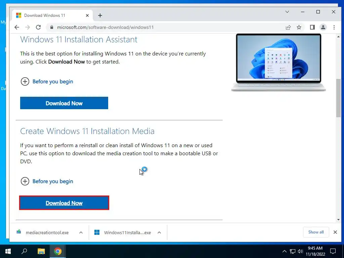Open a new tab with plus button
The height and width of the screenshot is (258, 344).
click(x=100, y=15)
